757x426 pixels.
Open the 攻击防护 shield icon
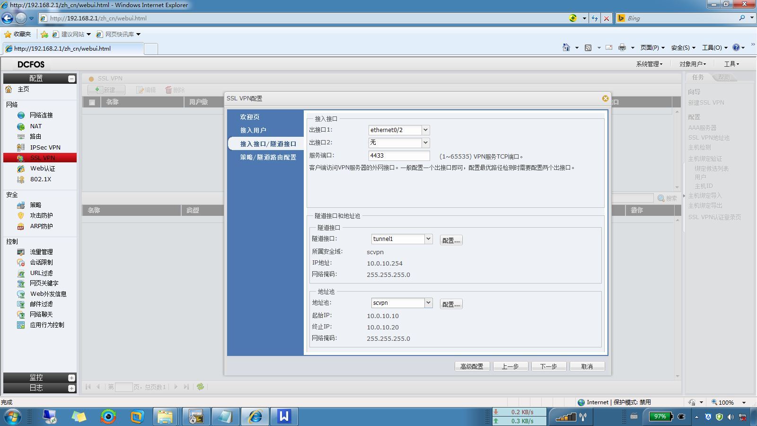[x=21, y=215]
